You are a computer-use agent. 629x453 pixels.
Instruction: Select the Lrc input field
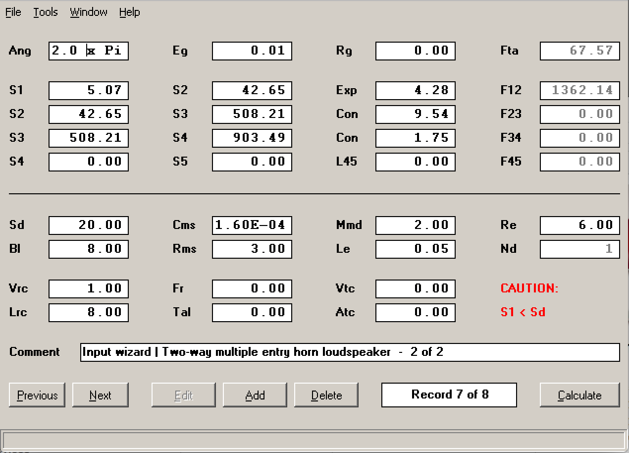click(x=89, y=312)
